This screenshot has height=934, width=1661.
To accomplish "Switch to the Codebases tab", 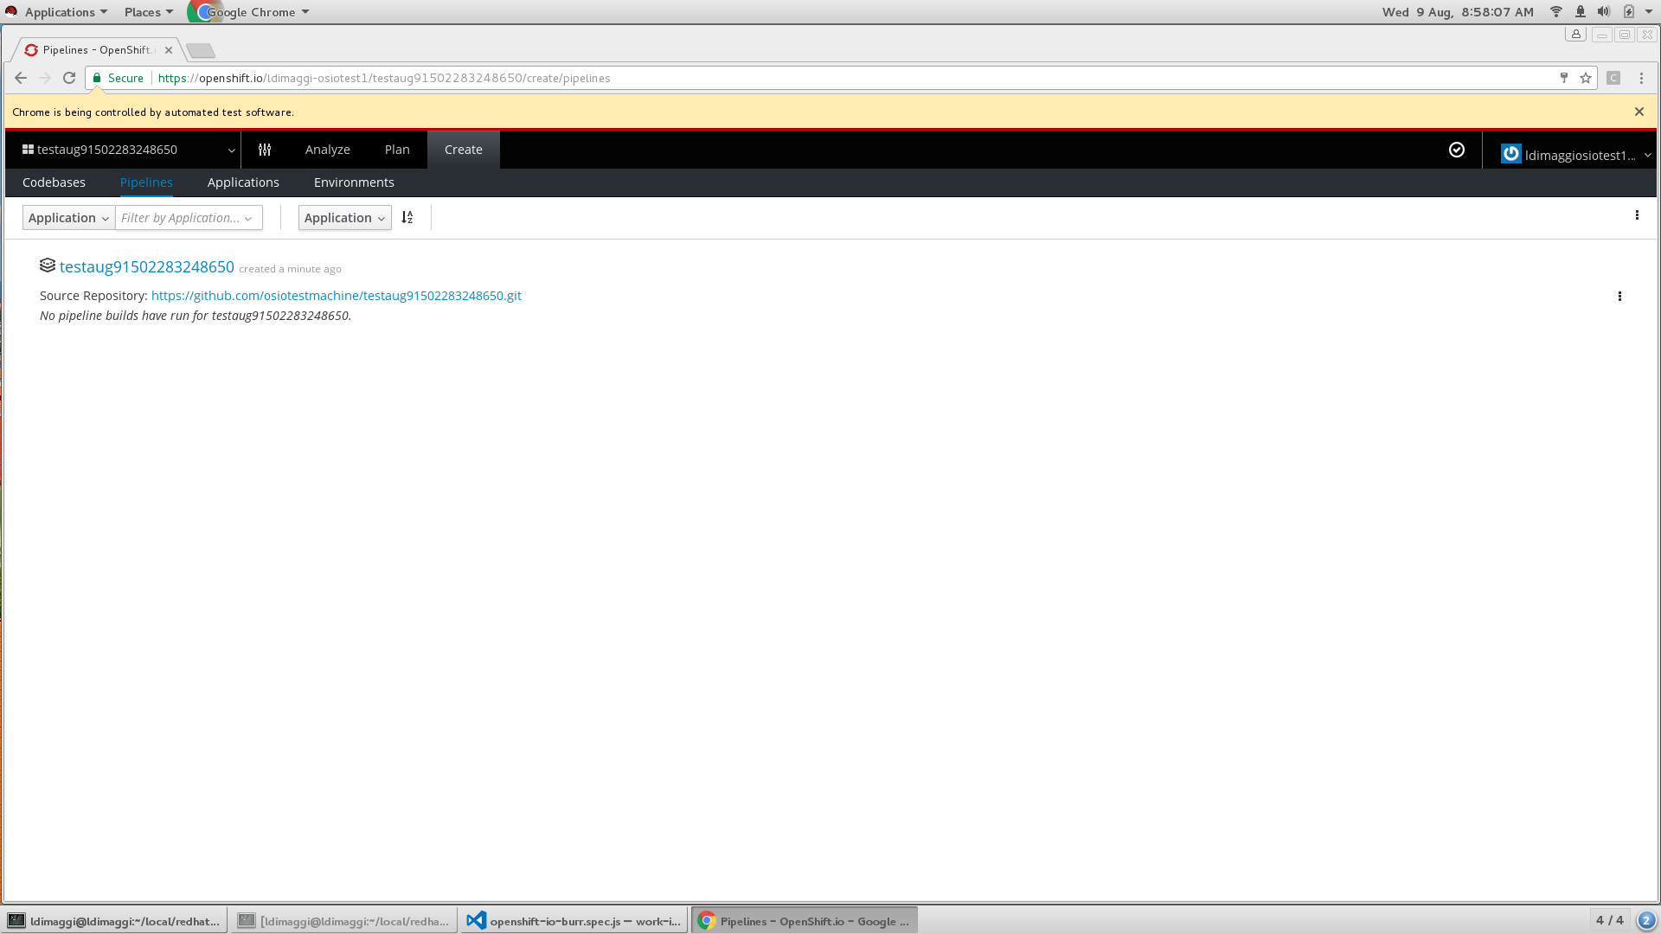I will (54, 182).
